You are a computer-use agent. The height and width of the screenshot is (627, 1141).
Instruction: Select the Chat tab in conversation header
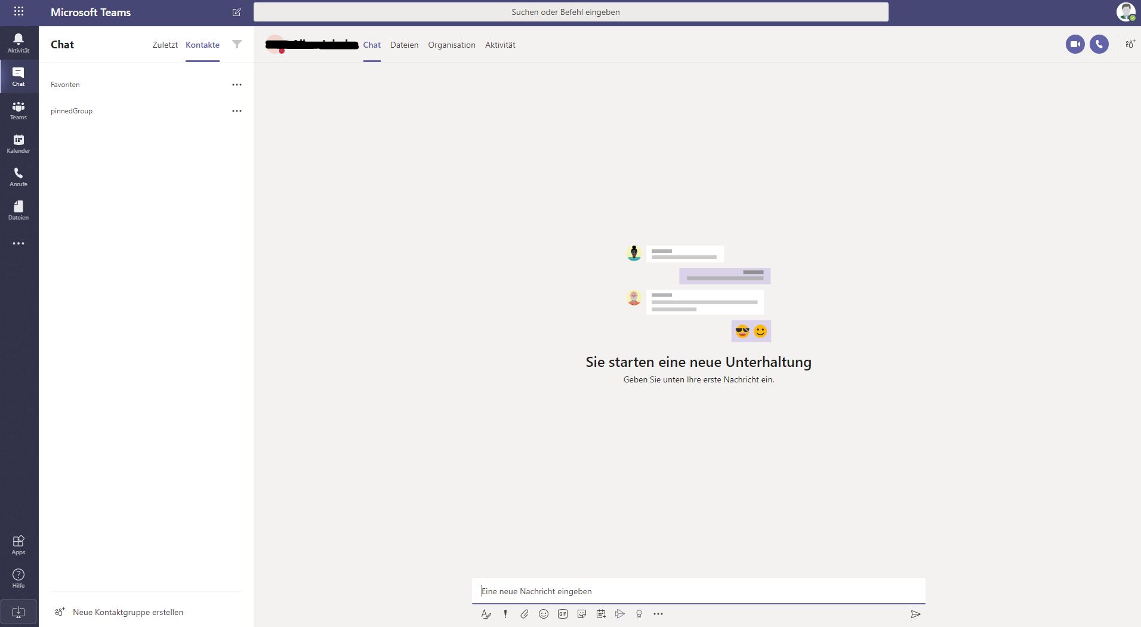click(372, 45)
